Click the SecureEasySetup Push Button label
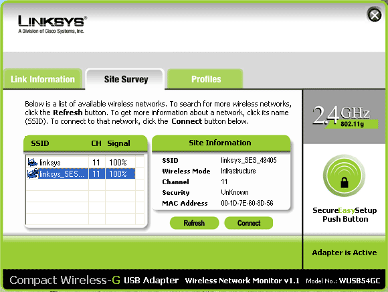The image size is (388, 292). (345, 214)
